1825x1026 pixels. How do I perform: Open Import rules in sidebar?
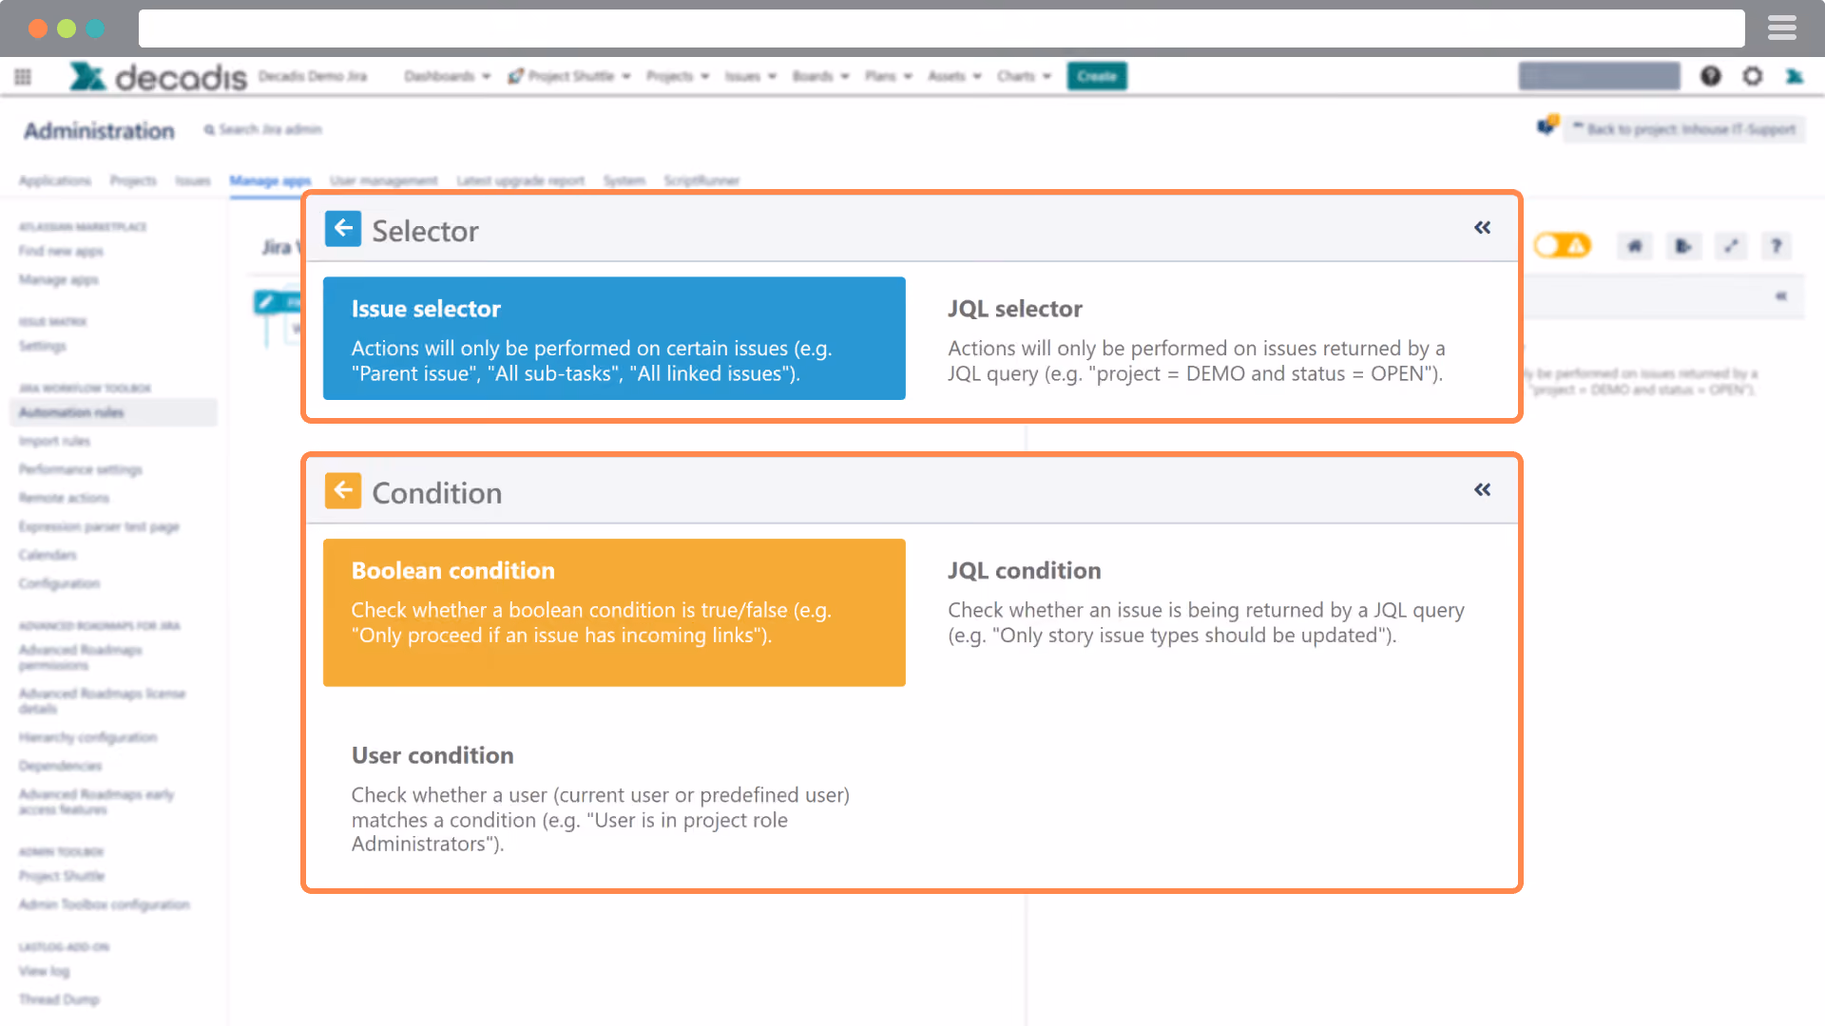point(54,441)
